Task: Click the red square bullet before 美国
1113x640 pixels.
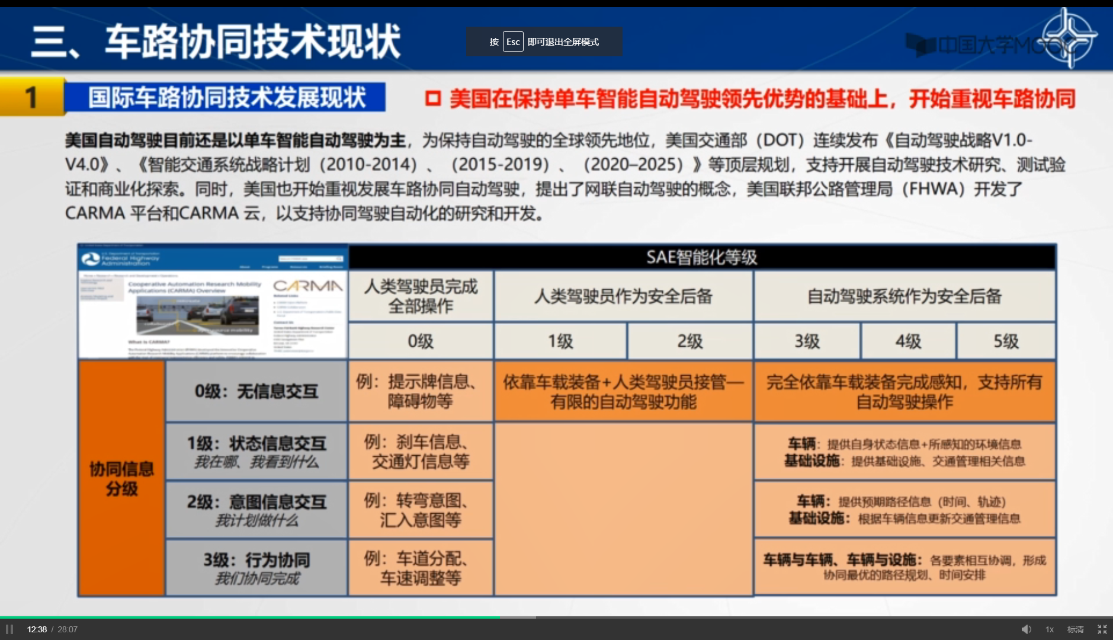Action: 433,98
